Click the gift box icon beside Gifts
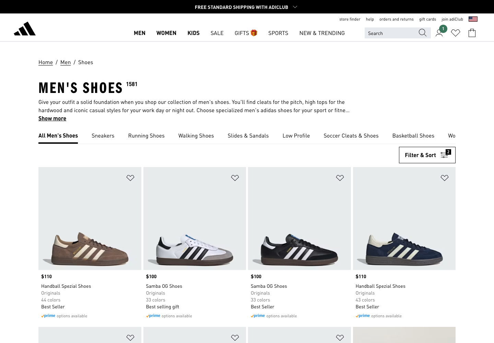Viewport: 494px width, 343px height. click(254, 33)
